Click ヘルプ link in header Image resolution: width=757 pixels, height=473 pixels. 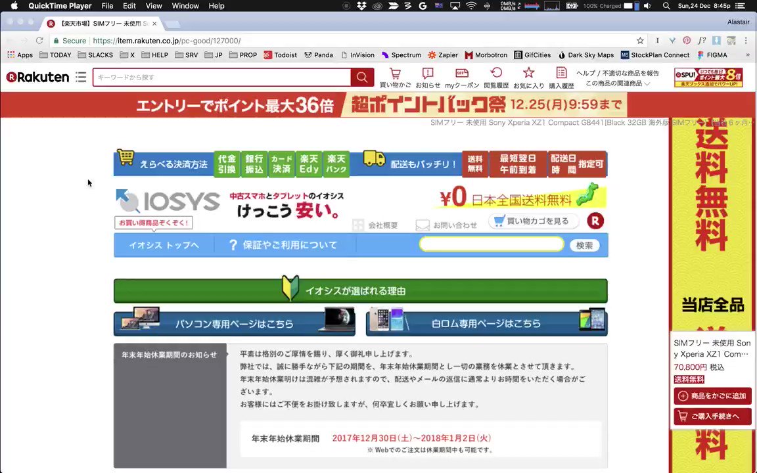click(585, 74)
